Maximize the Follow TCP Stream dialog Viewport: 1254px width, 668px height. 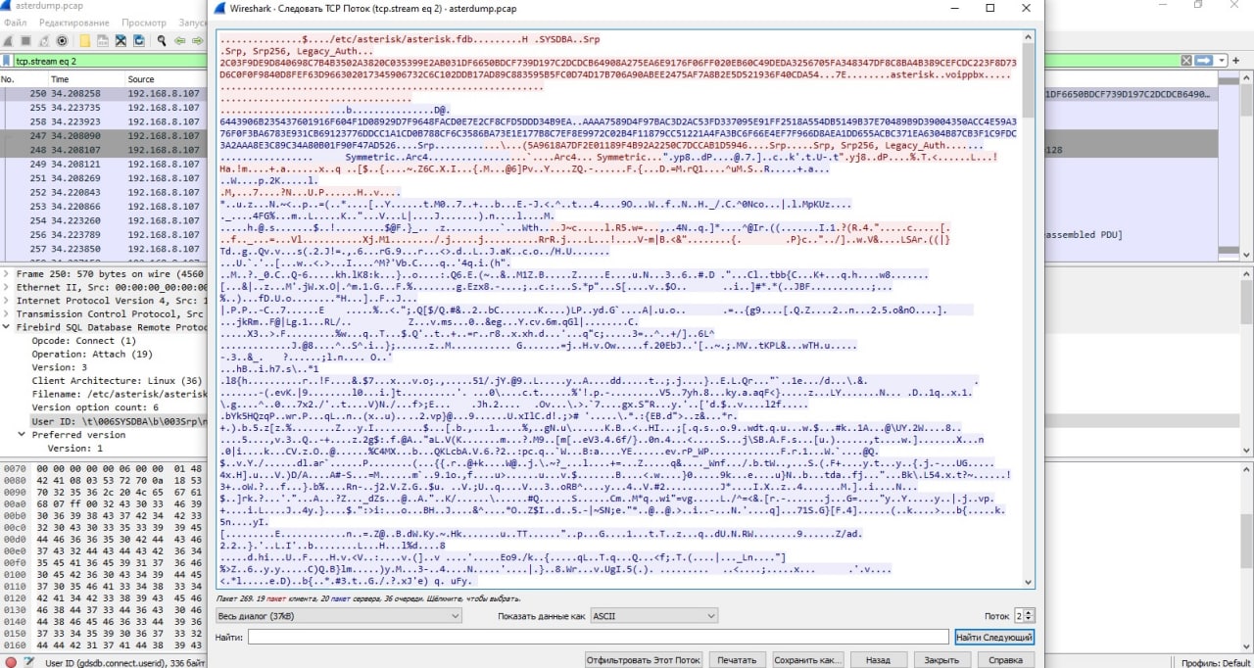990,8
